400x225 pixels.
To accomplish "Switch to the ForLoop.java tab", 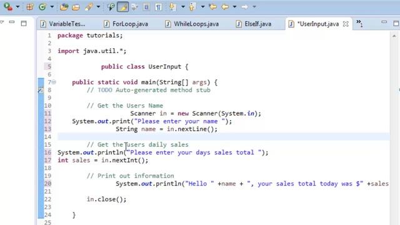I will pos(126,24).
